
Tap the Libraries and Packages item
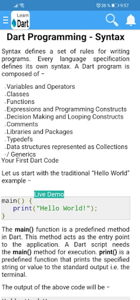point(40,132)
